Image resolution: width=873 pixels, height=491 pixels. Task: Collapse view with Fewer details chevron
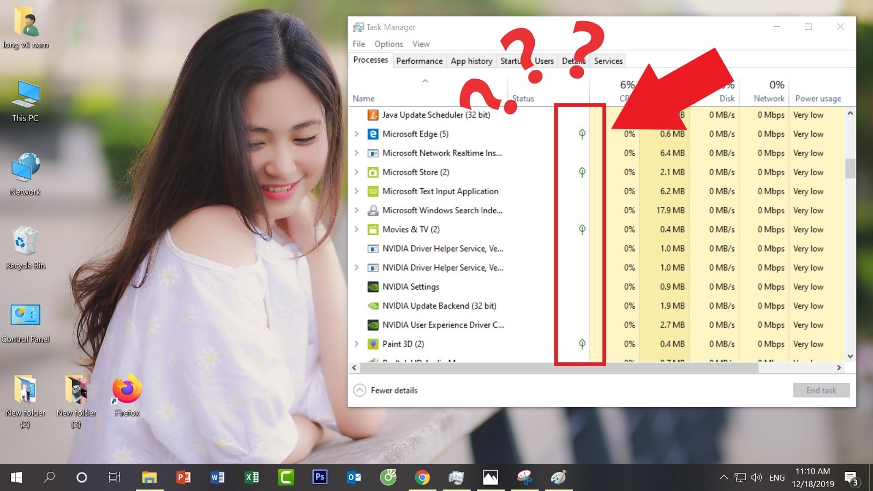click(x=360, y=390)
